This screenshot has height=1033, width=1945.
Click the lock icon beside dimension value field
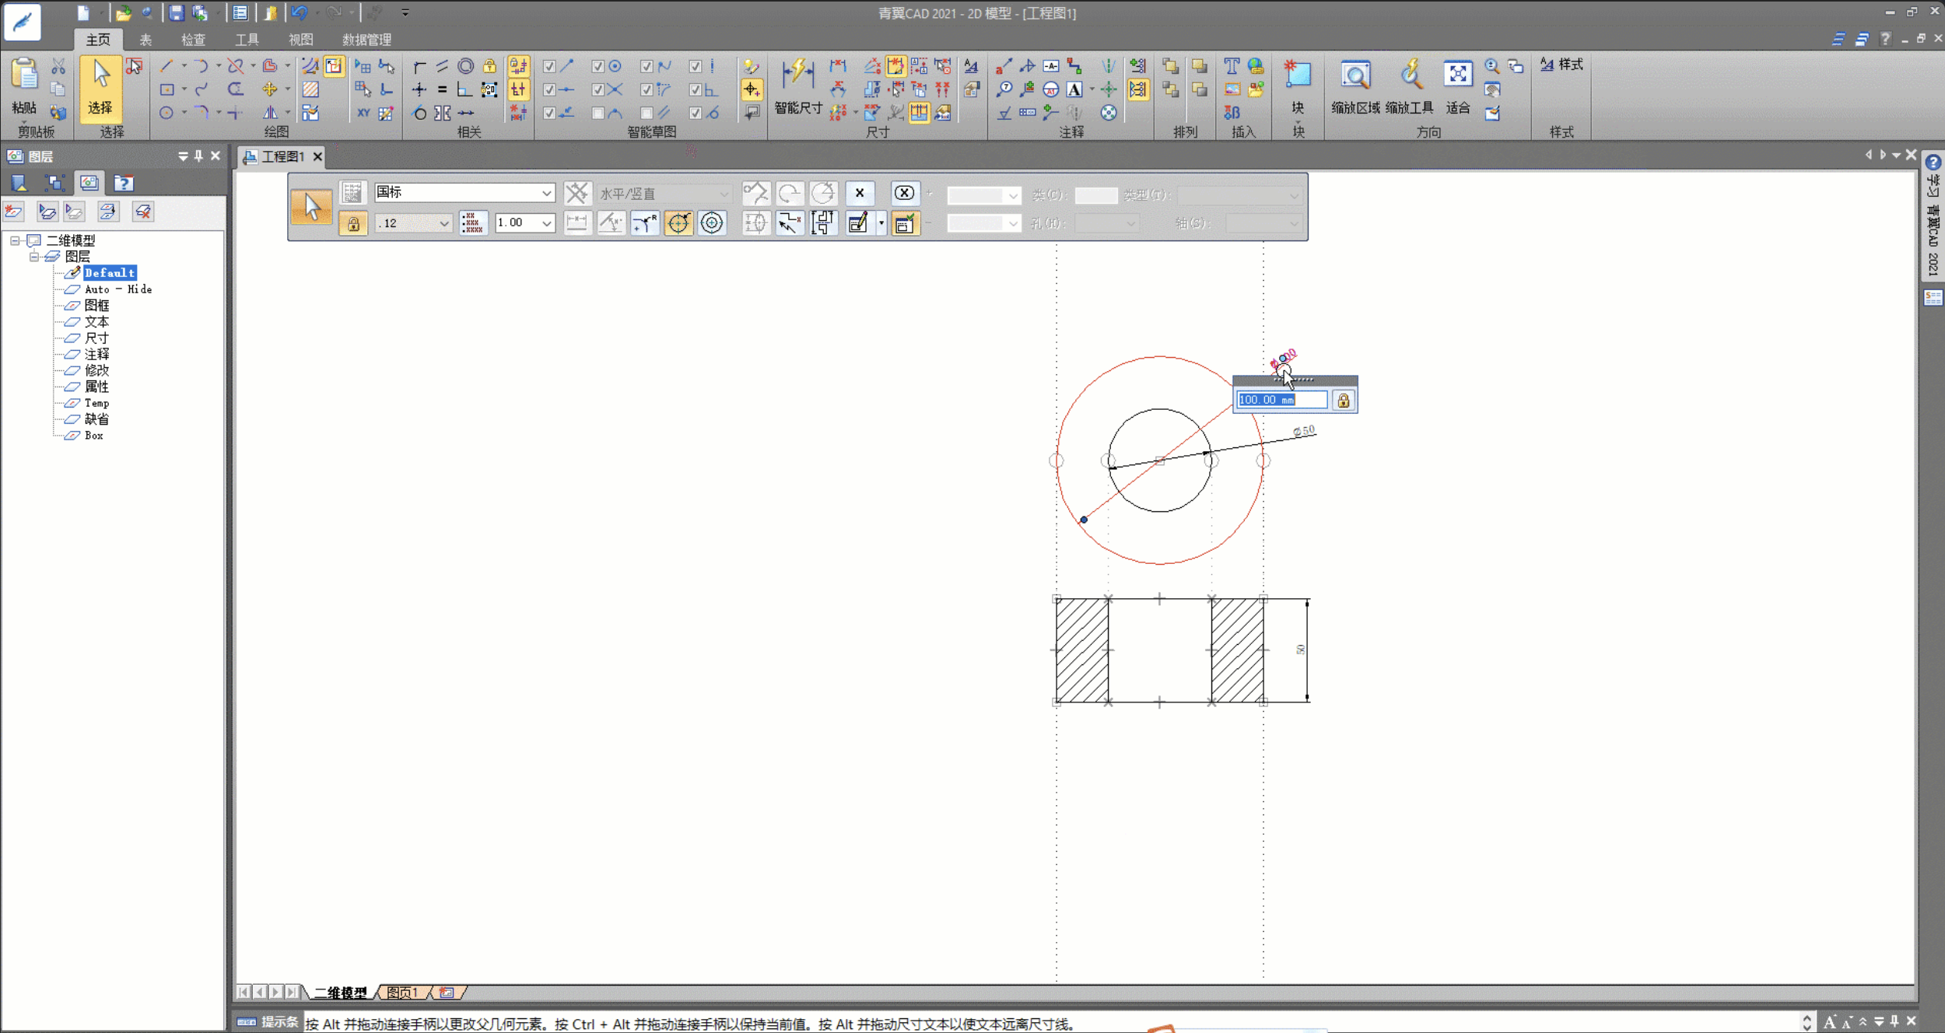click(x=1343, y=401)
